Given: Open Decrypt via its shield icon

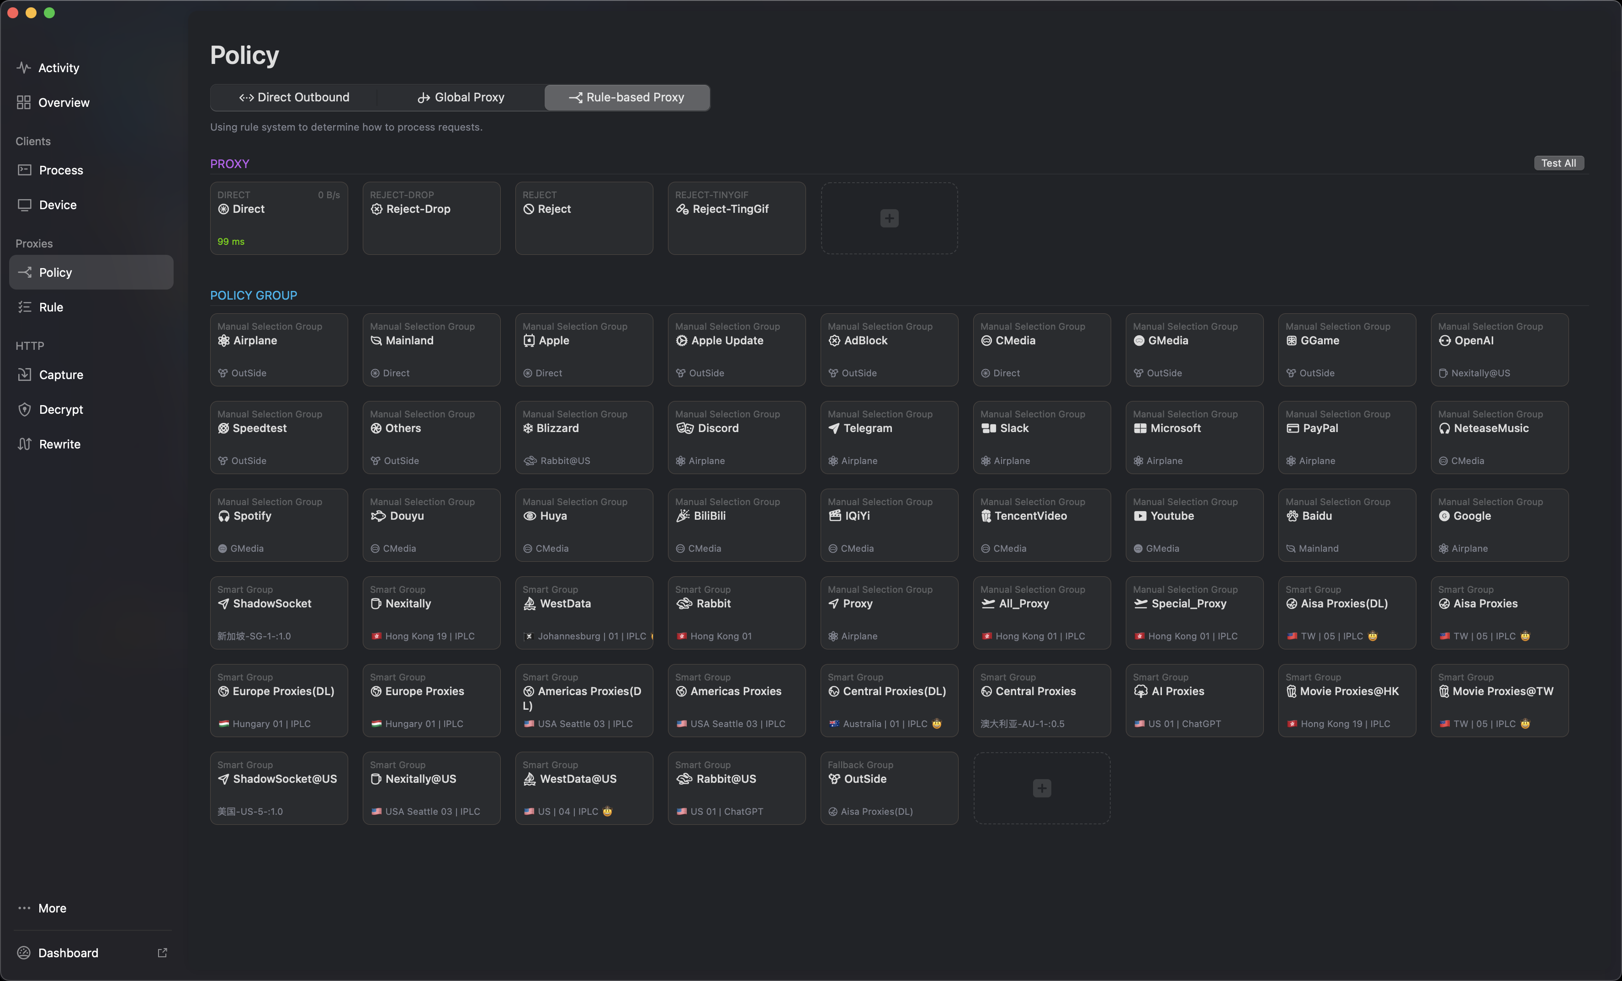Looking at the screenshot, I should [x=24, y=409].
